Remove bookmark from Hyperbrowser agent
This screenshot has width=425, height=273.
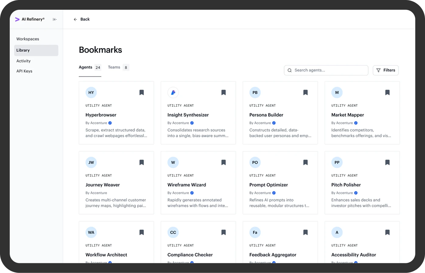(142, 93)
